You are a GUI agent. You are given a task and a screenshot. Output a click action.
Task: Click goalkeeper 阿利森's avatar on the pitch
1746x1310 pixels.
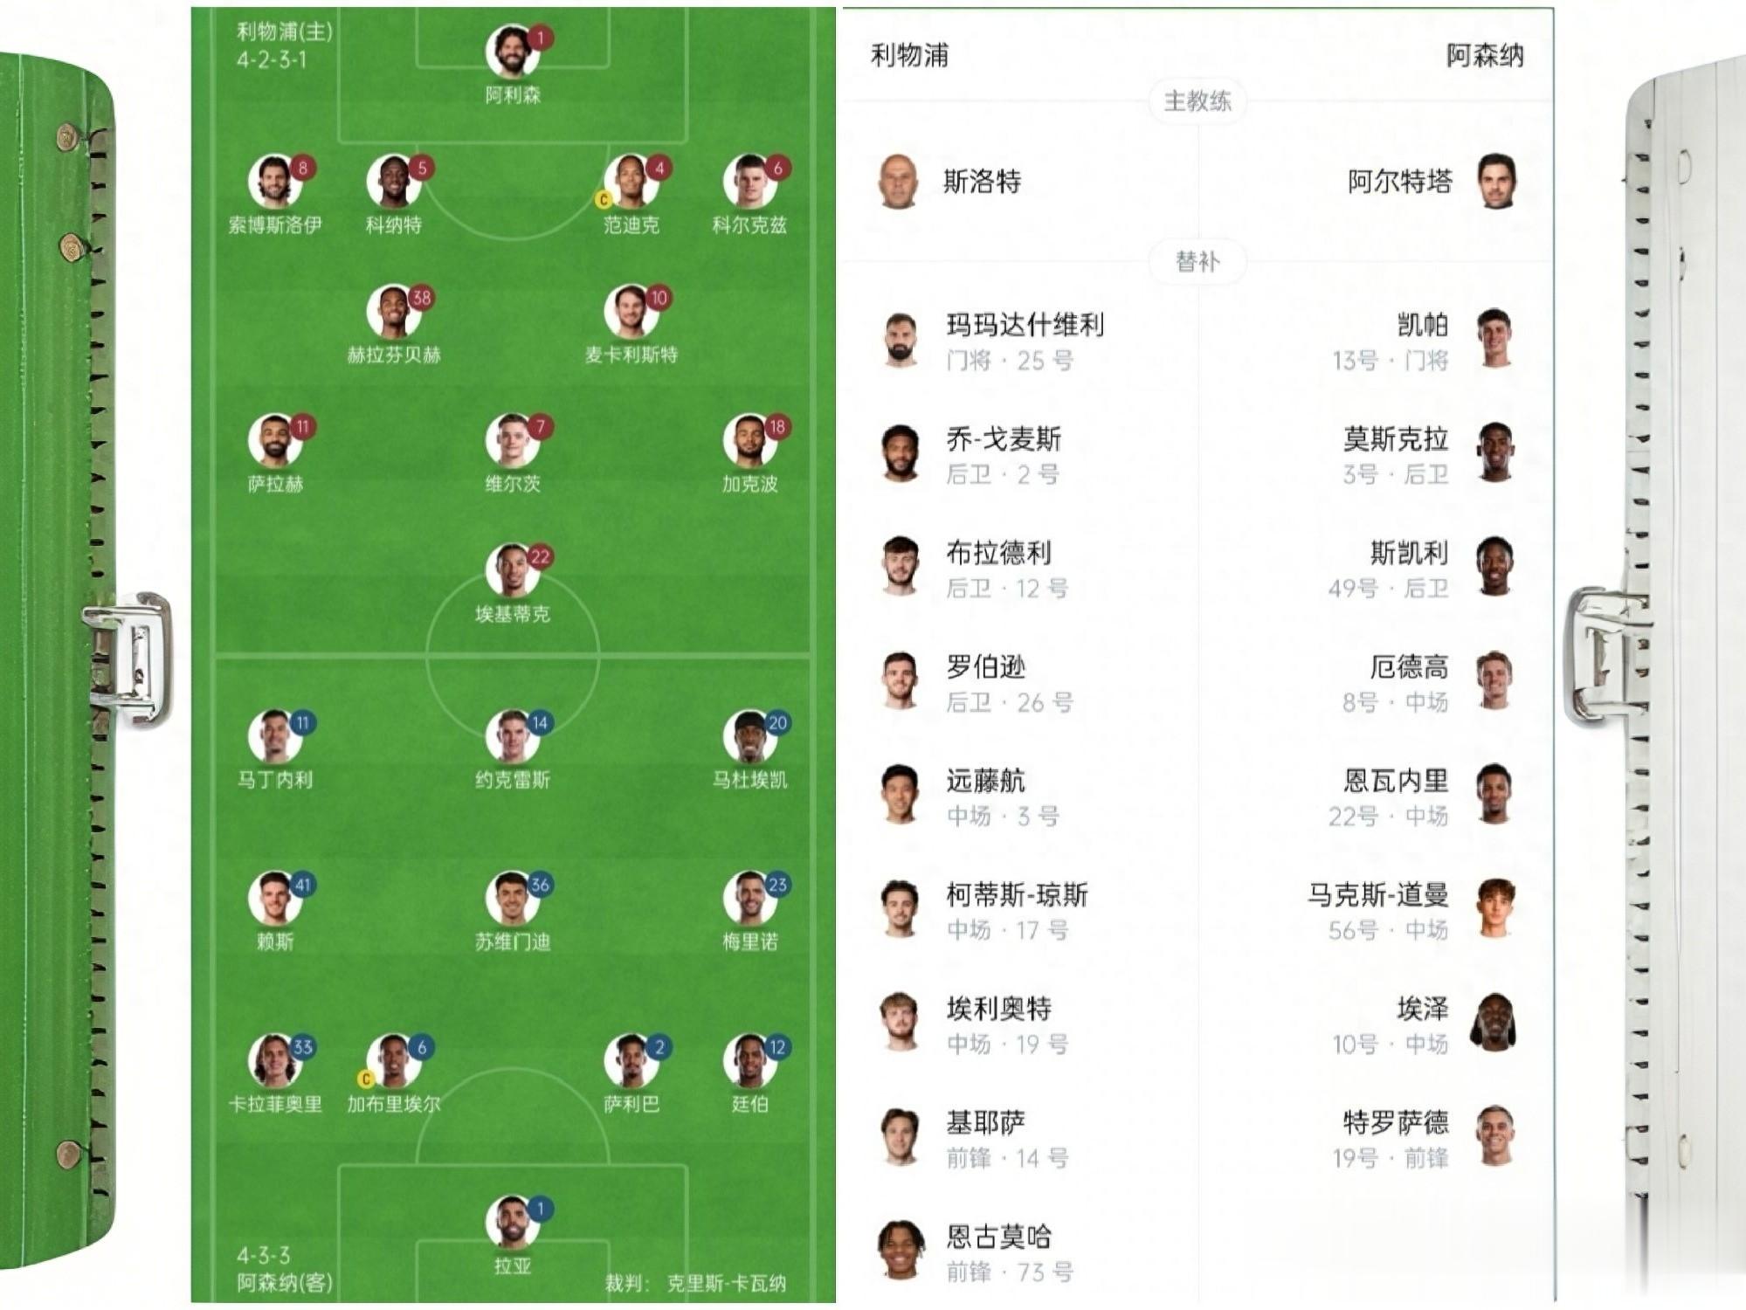tap(511, 51)
